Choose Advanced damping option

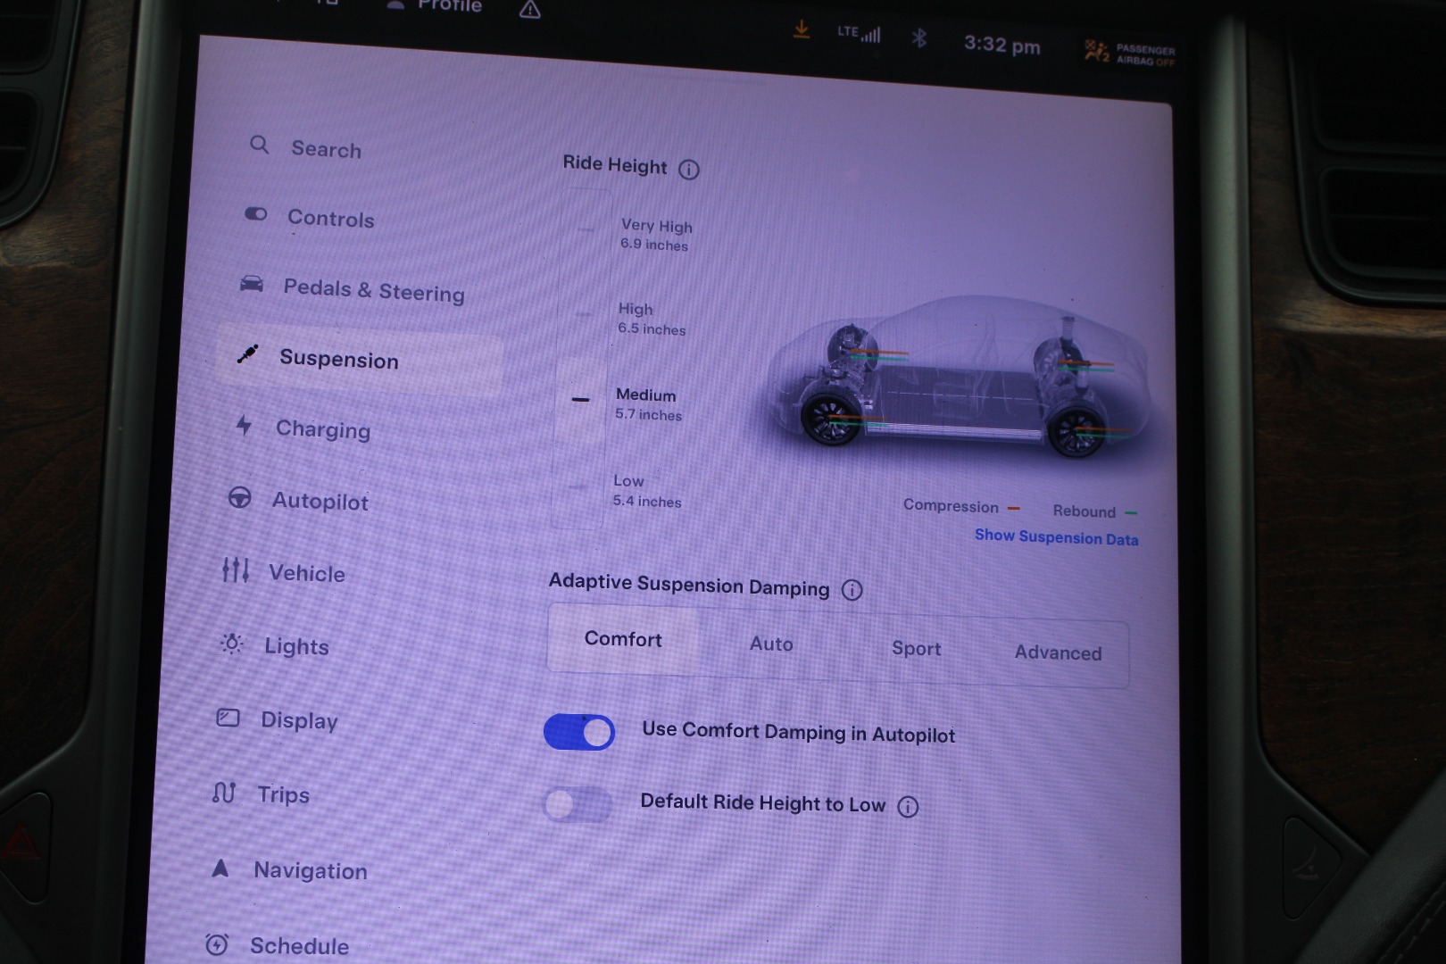pyautogui.click(x=1058, y=652)
